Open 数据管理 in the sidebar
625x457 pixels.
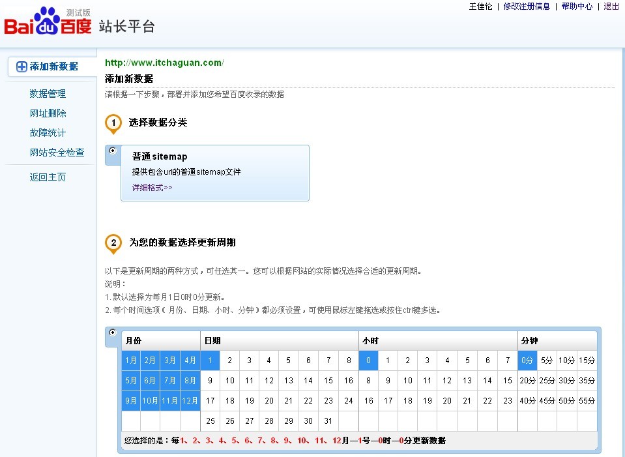[x=48, y=94]
